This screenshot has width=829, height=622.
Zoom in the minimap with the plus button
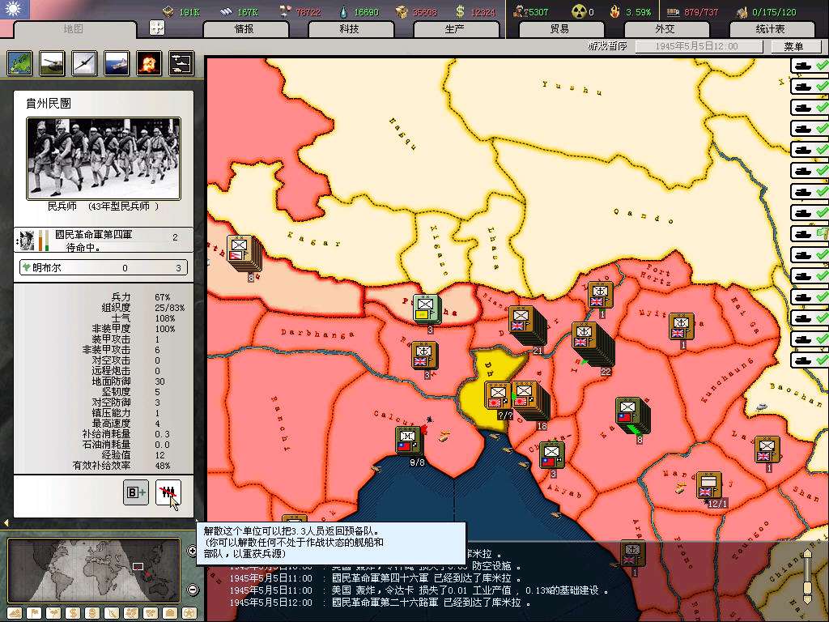click(x=193, y=551)
